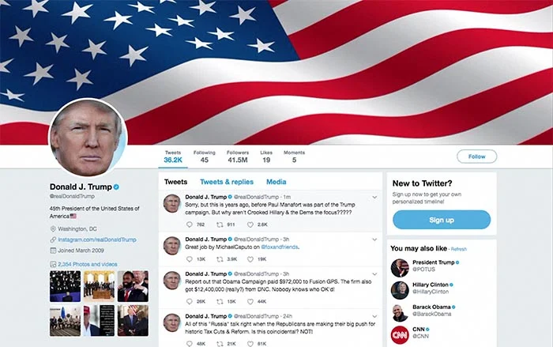
Task: Expand chevron menu on Fusion GPS tweet
Action: (x=374, y=274)
